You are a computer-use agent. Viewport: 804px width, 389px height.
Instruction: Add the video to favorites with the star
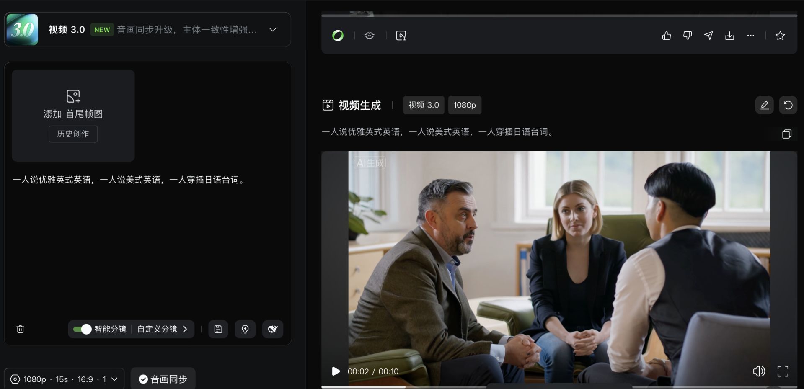pyautogui.click(x=780, y=36)
